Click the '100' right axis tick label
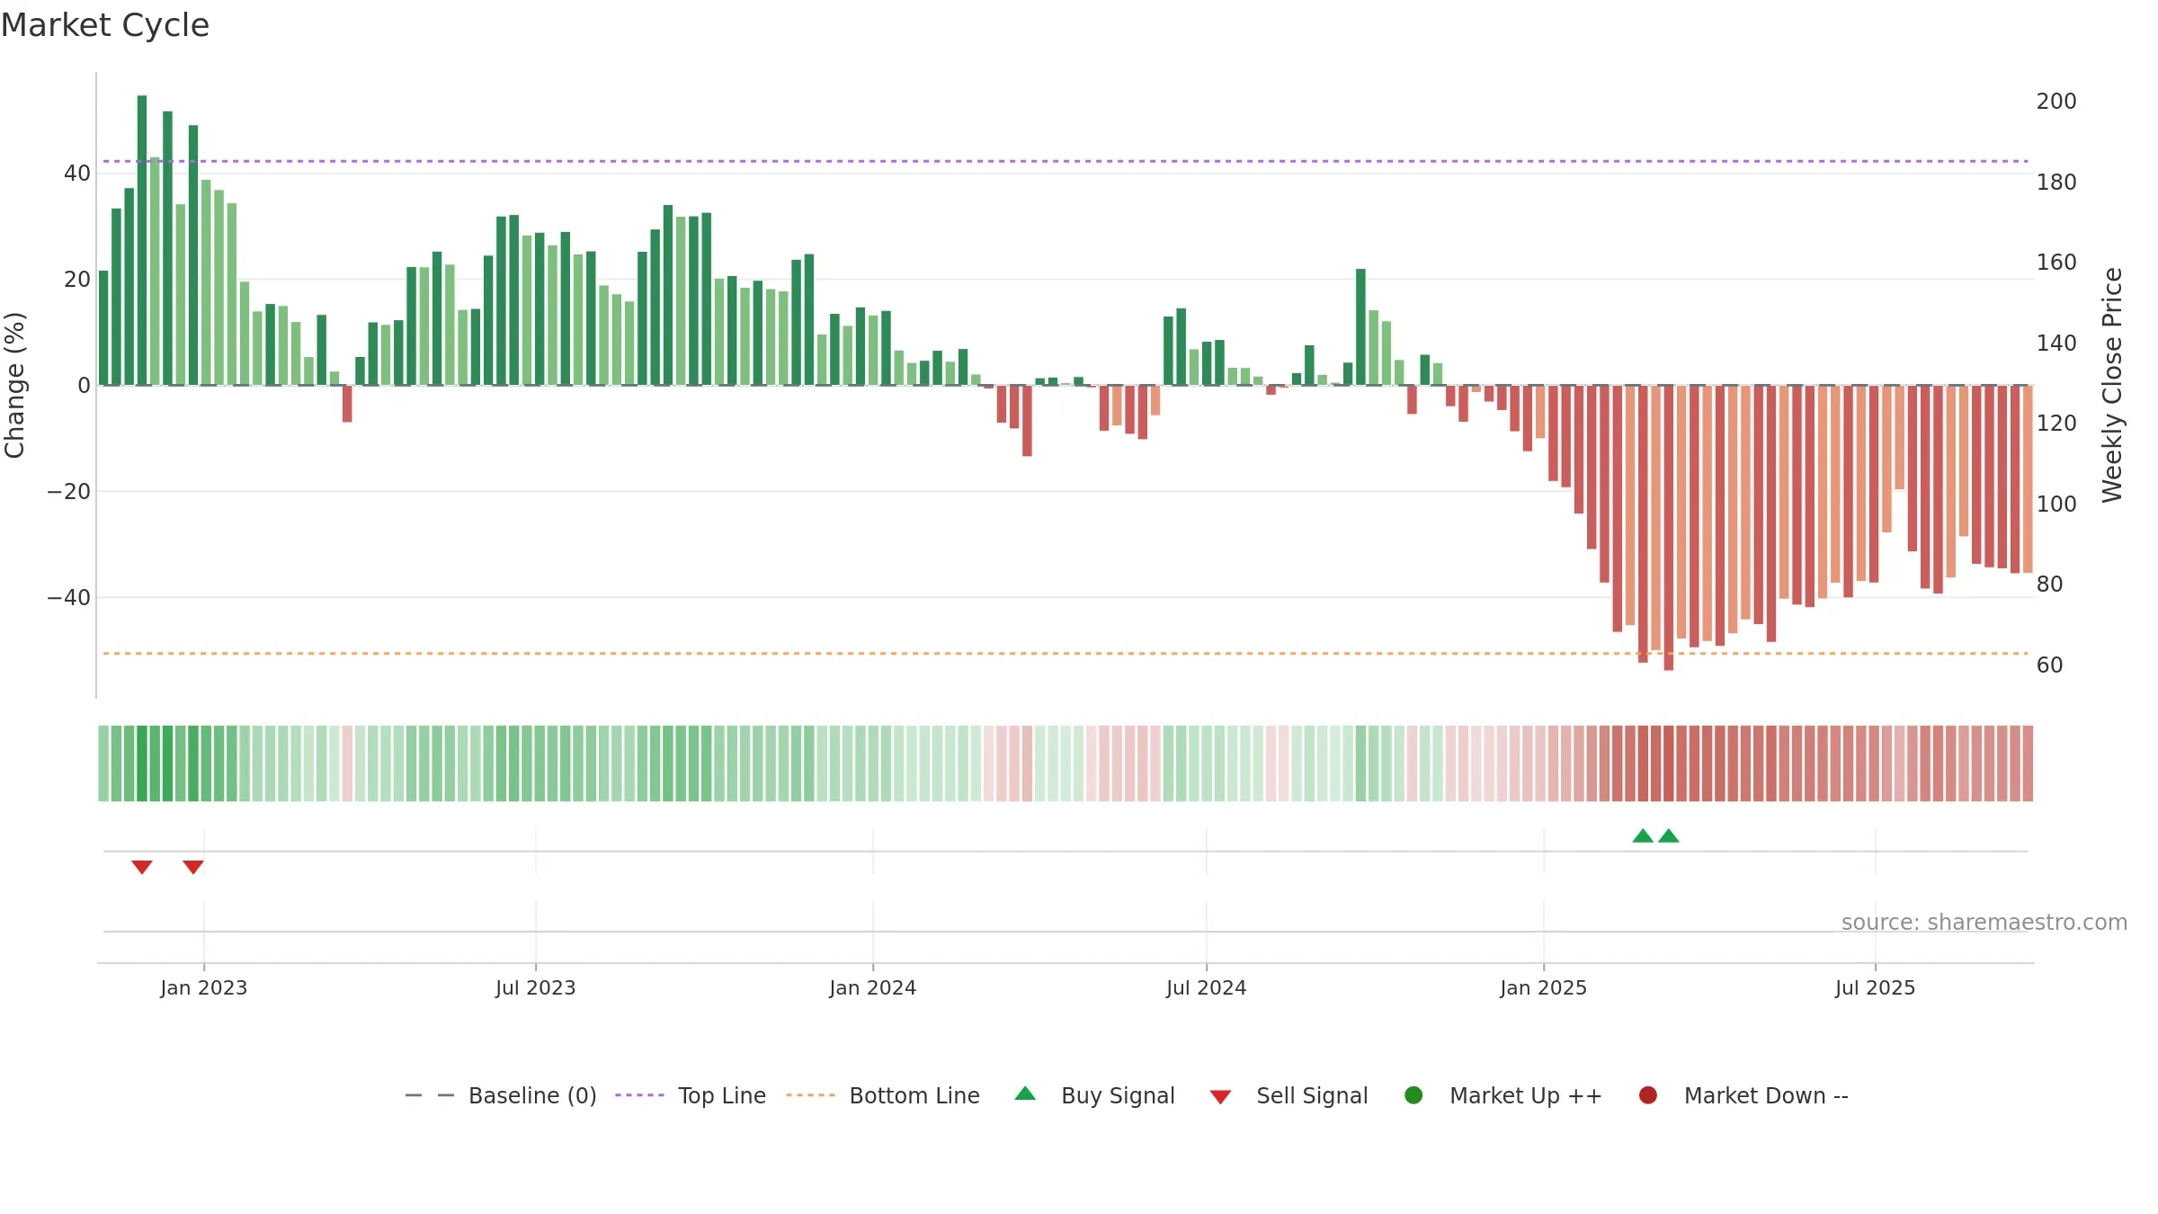2158x1214 pixels. (x=2056, y=504)
